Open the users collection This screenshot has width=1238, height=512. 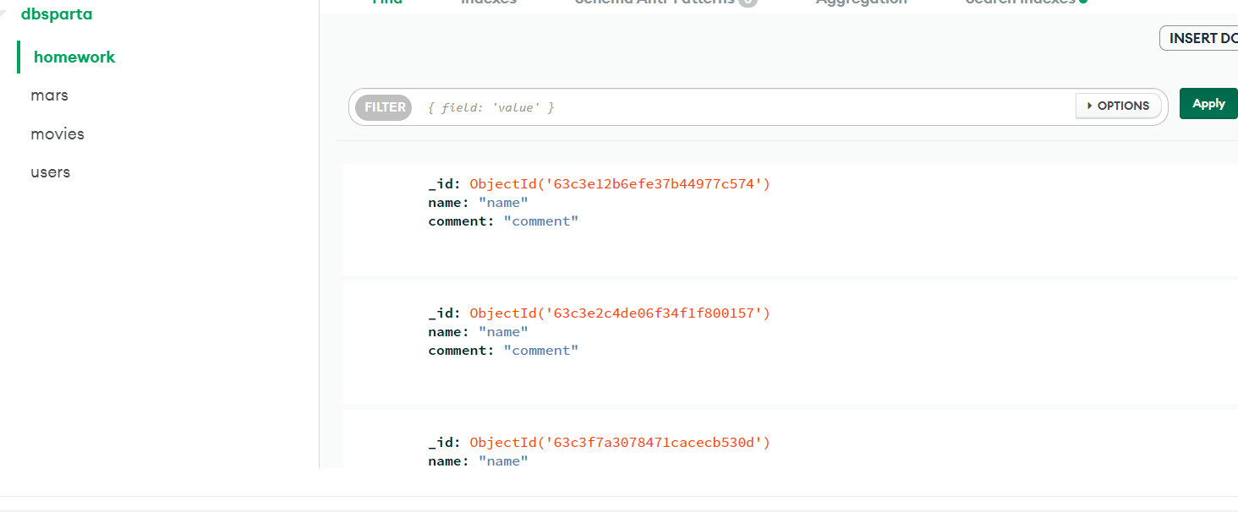coord(50,172)
